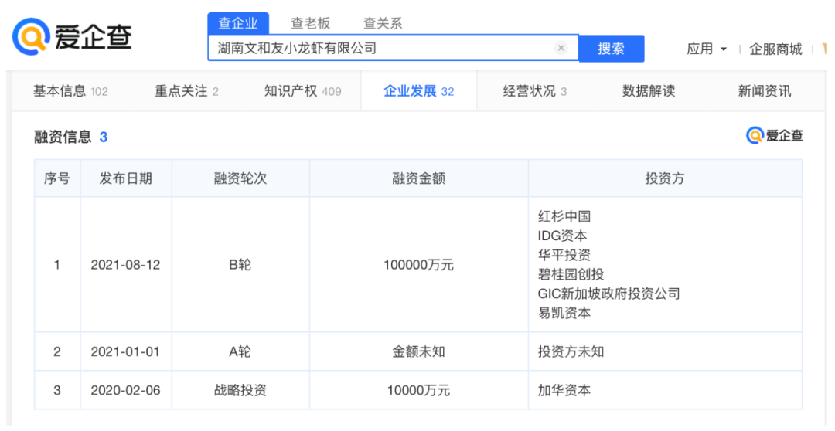
Task: Open the 数据解读 tab
Action: point(649,91)
